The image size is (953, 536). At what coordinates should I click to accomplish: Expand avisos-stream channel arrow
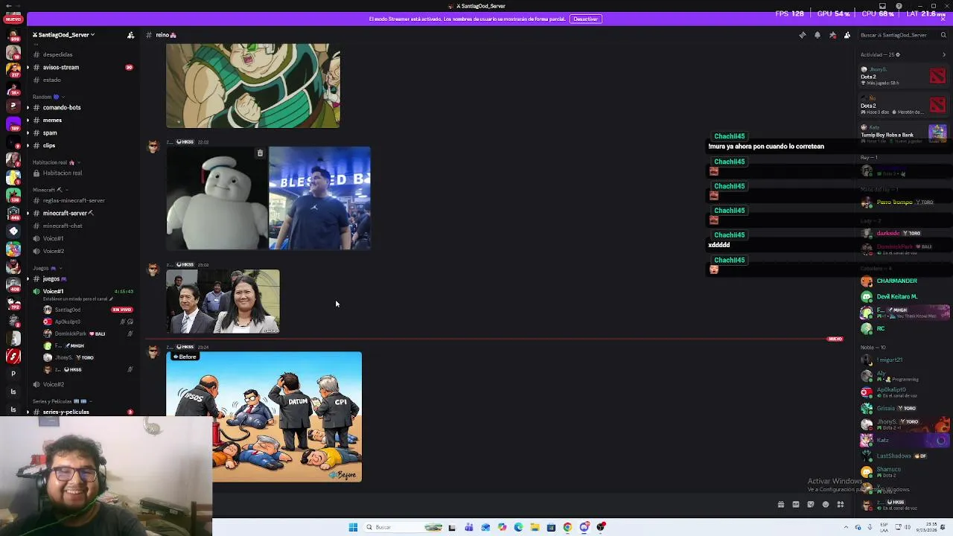(x=28, y=67)
